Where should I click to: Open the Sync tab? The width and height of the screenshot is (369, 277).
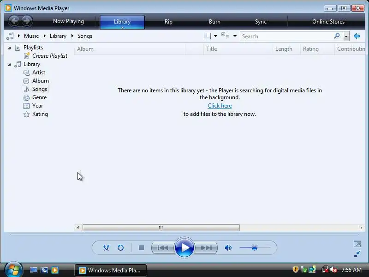pos(261,22)
